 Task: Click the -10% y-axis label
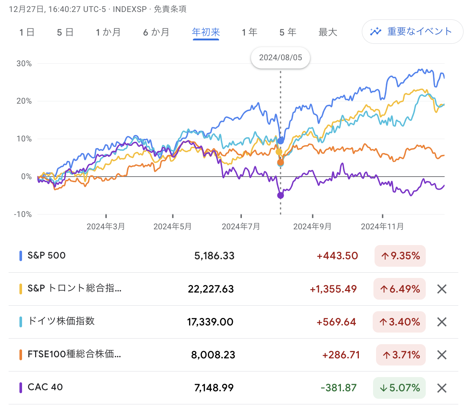click(x=23, y=214)
